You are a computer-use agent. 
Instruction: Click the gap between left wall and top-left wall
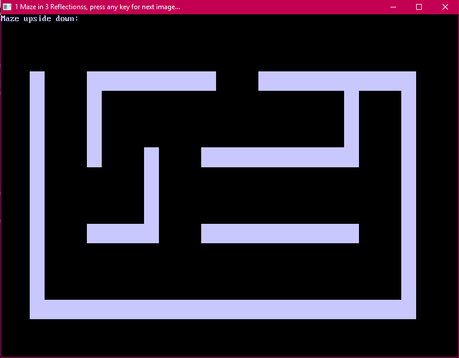tap(66, 81)
